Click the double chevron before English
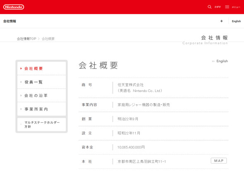The width and height of the screenshot is (244, 171). [x=213, y=61]
